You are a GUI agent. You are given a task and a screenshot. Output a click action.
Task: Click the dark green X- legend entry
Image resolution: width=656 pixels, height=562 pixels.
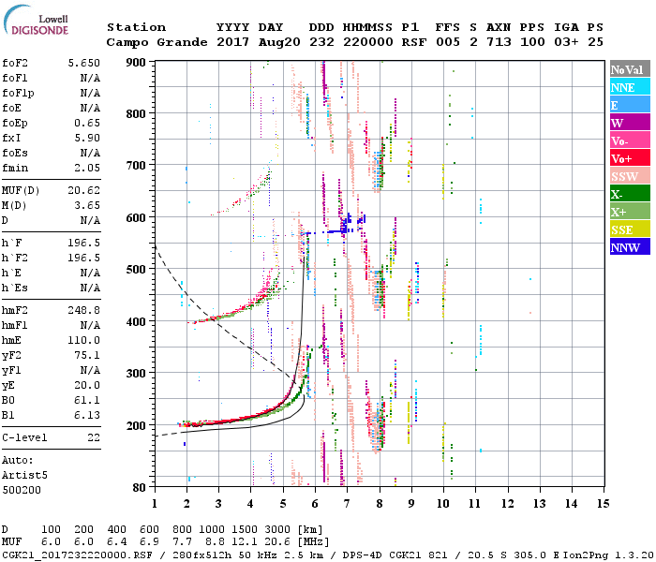(x=629, y=195)
